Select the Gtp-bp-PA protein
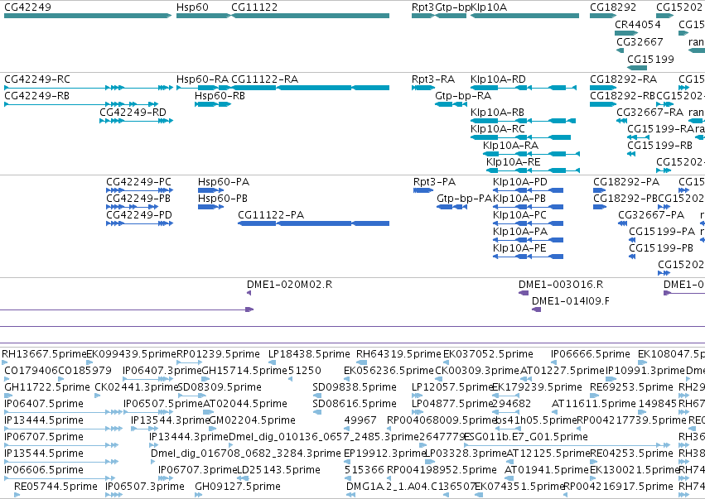Screen dimensions: 705x499 (x=451, y=207)
